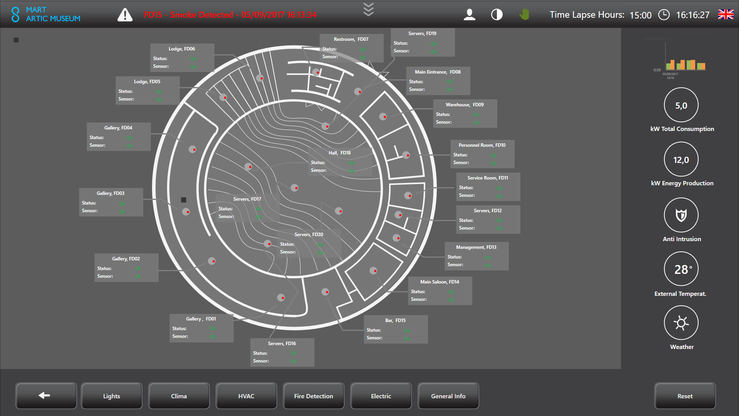
Task: Select the Bar, FD15 sensor card
Action: pyautogui.click(x=396, y=329)
